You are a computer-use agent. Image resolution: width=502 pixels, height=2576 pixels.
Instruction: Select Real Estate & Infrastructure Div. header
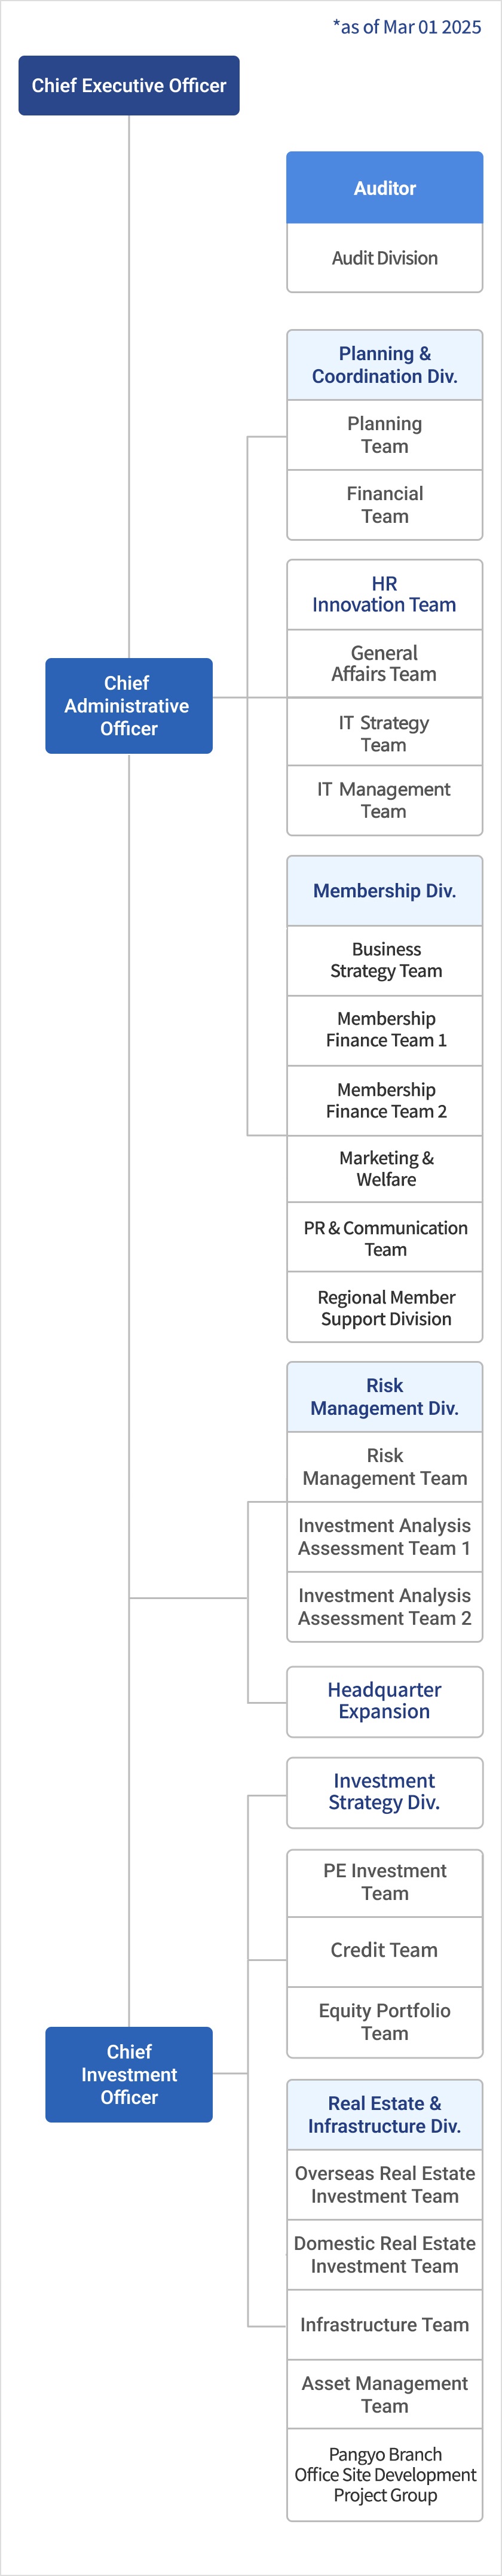pos(384,2115)
